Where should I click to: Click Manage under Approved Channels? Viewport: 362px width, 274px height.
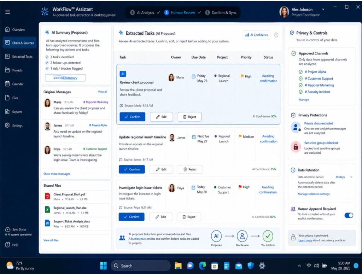pos(304,99)
